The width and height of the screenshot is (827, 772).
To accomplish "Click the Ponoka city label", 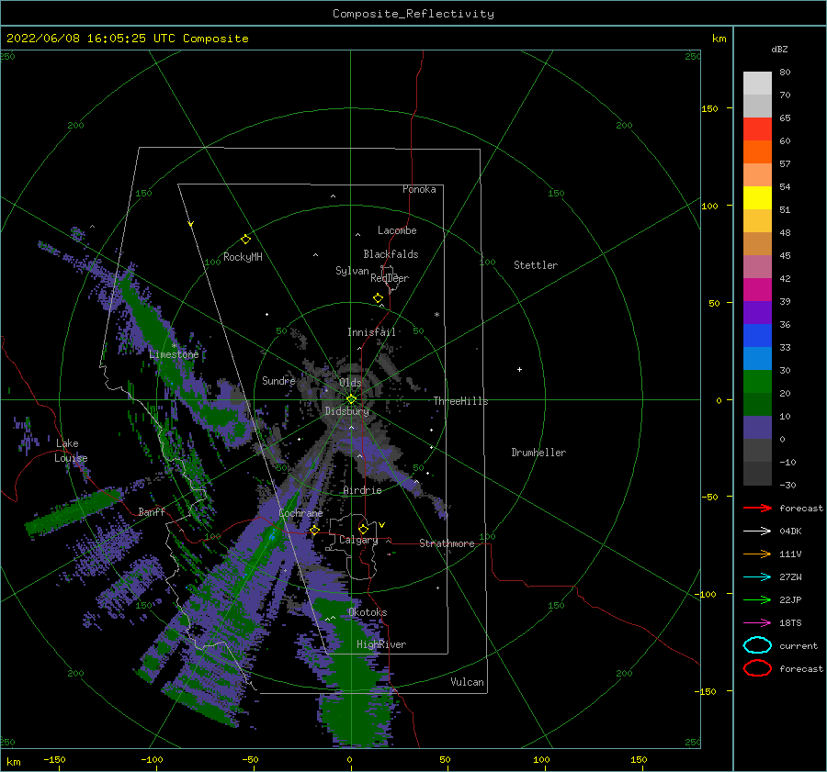I will pyautogui.click(x=419, y=189).
